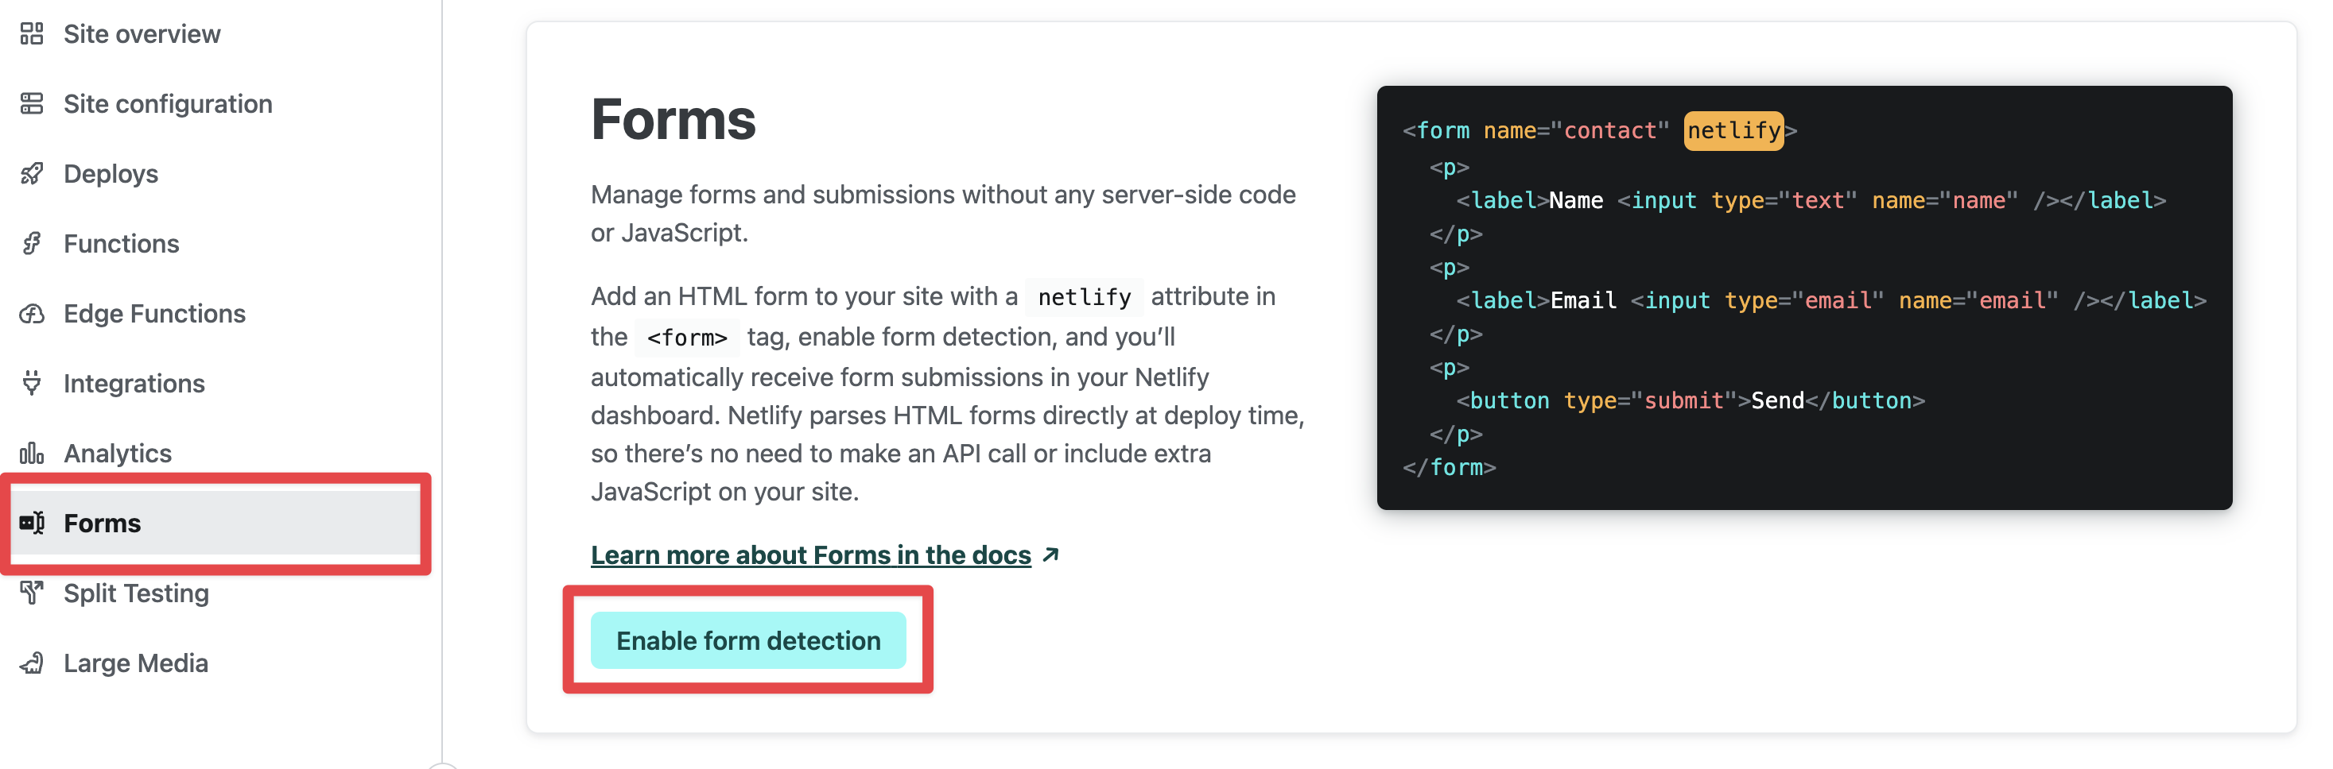Open Learn more about Forms docs link
Viewport: 2333px width, 769px height.
[810, 555]
